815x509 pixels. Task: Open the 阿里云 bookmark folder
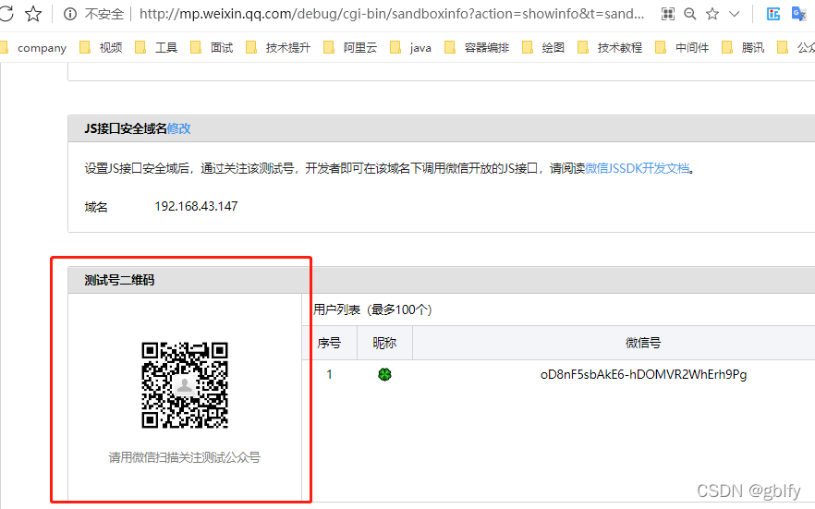350,48
